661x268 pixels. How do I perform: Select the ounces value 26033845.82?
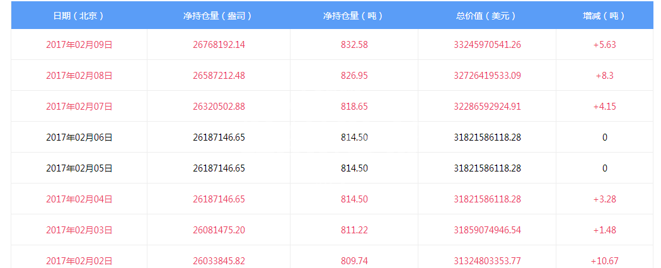(x=219, y=261)
